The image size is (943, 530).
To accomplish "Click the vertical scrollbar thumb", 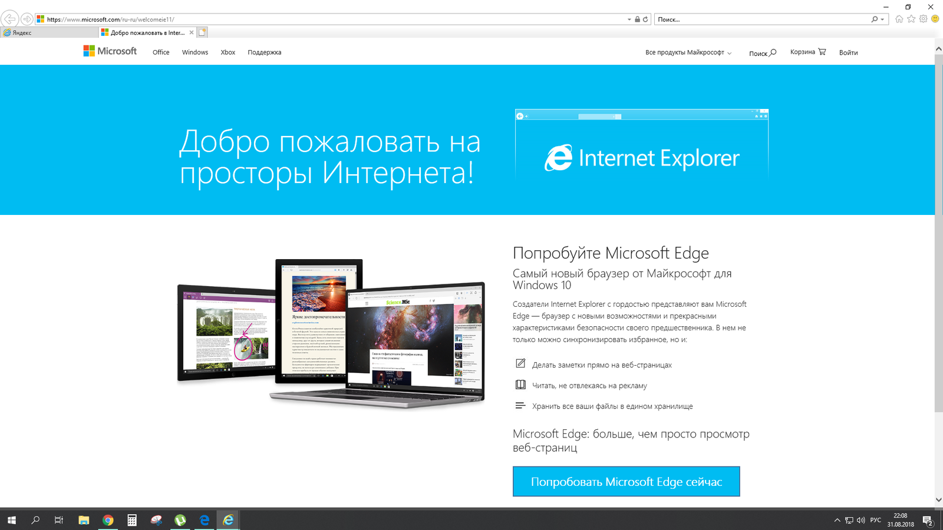I will pos(938,233).
